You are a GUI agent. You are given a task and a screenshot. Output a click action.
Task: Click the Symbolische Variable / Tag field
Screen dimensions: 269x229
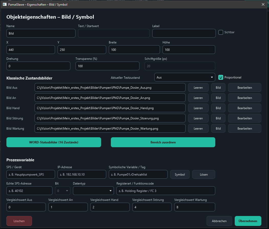(138, 174)
